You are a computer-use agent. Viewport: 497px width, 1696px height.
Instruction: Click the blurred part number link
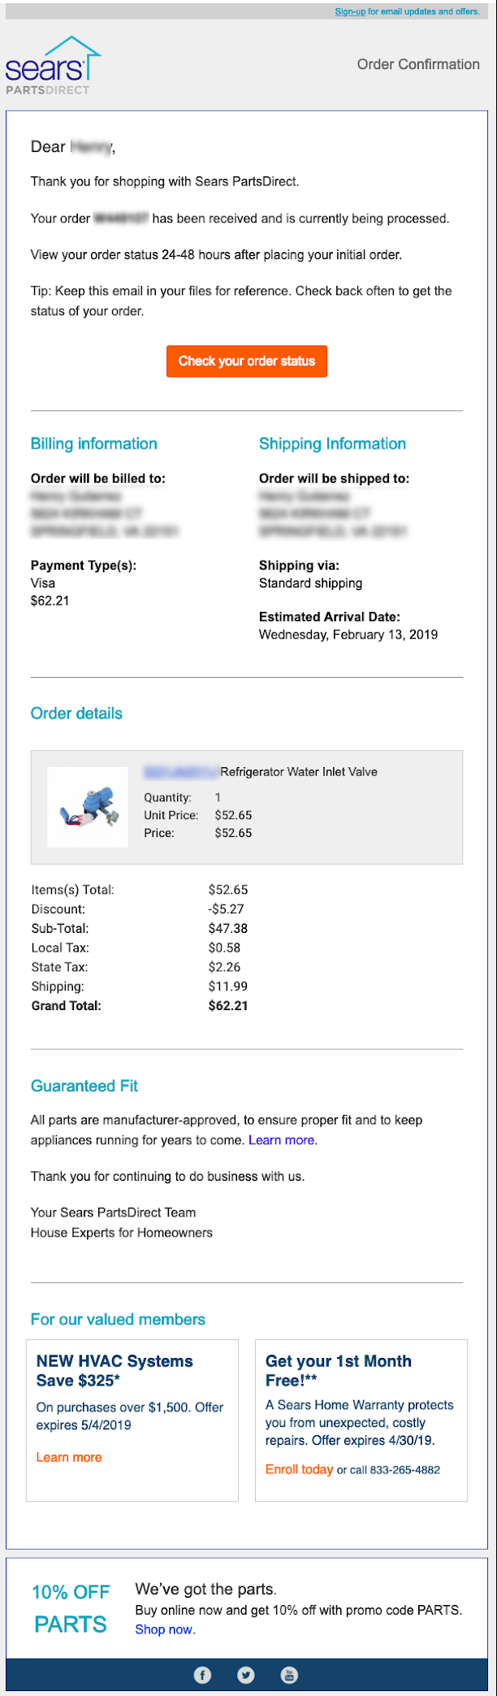[x=182, y=772]
